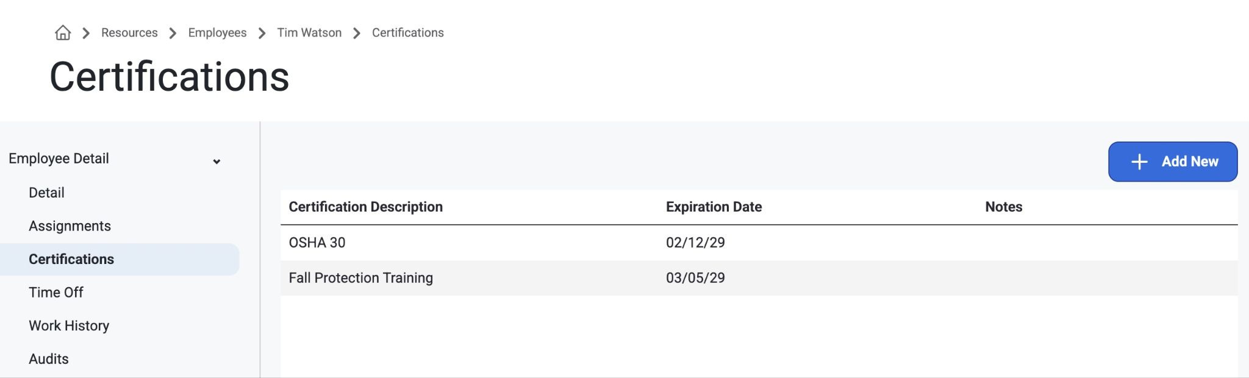Select Detail in the sidebar

point(46,193)
